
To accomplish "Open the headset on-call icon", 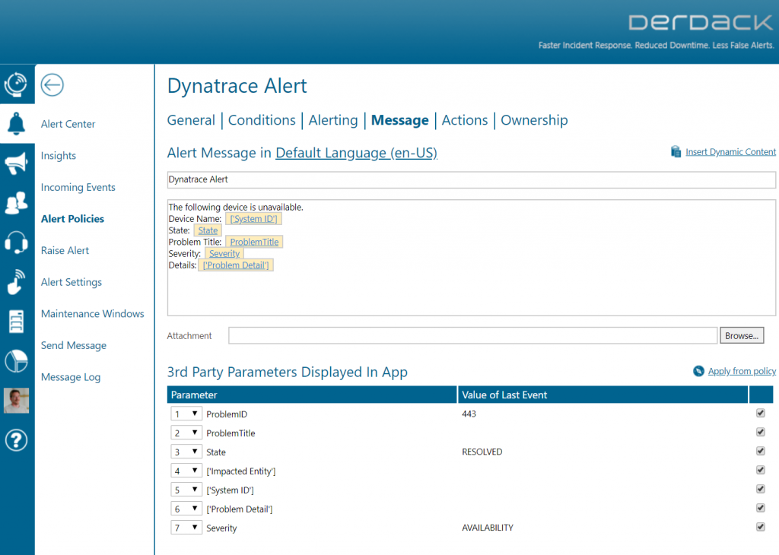I will click(x=16, y=242).
